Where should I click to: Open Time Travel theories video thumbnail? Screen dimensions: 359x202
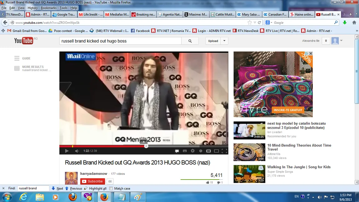click(249, 152)
